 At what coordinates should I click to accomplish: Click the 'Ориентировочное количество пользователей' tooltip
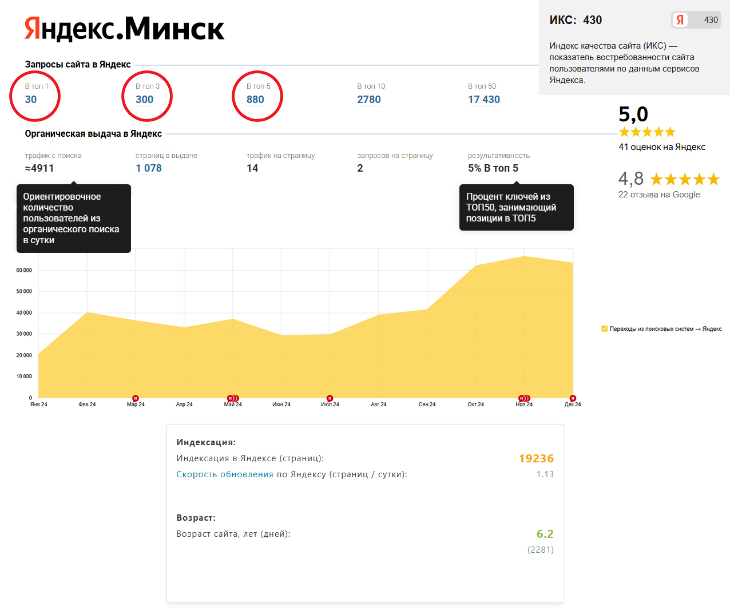74,218
